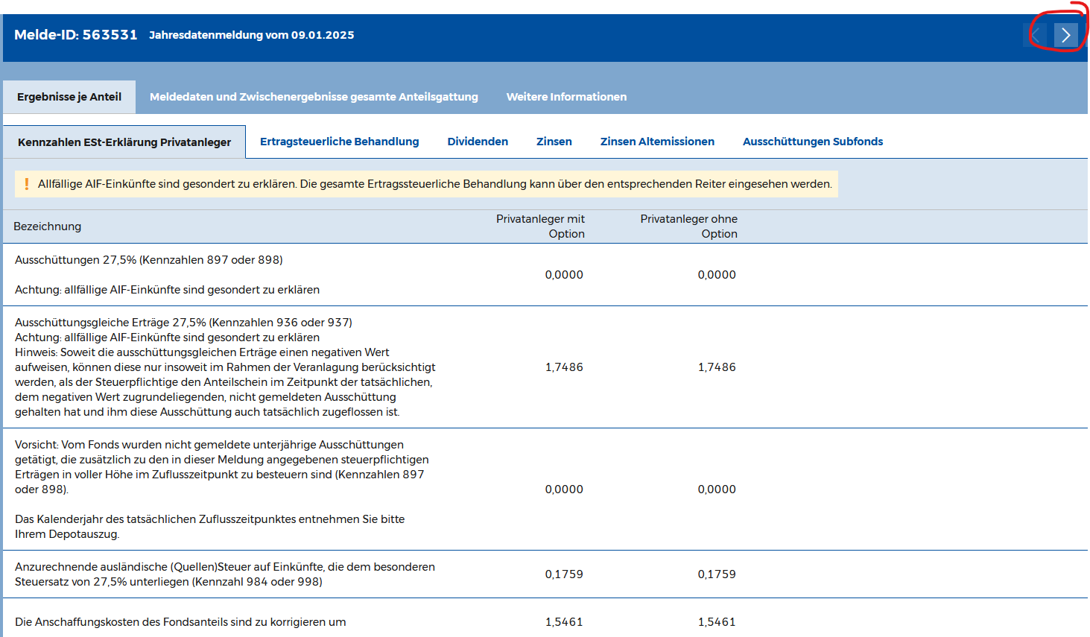This screenshot has height=637, width=1090.
Task: Switch to Ergebnisse je Anteil tab
Action: pos(69,97)
